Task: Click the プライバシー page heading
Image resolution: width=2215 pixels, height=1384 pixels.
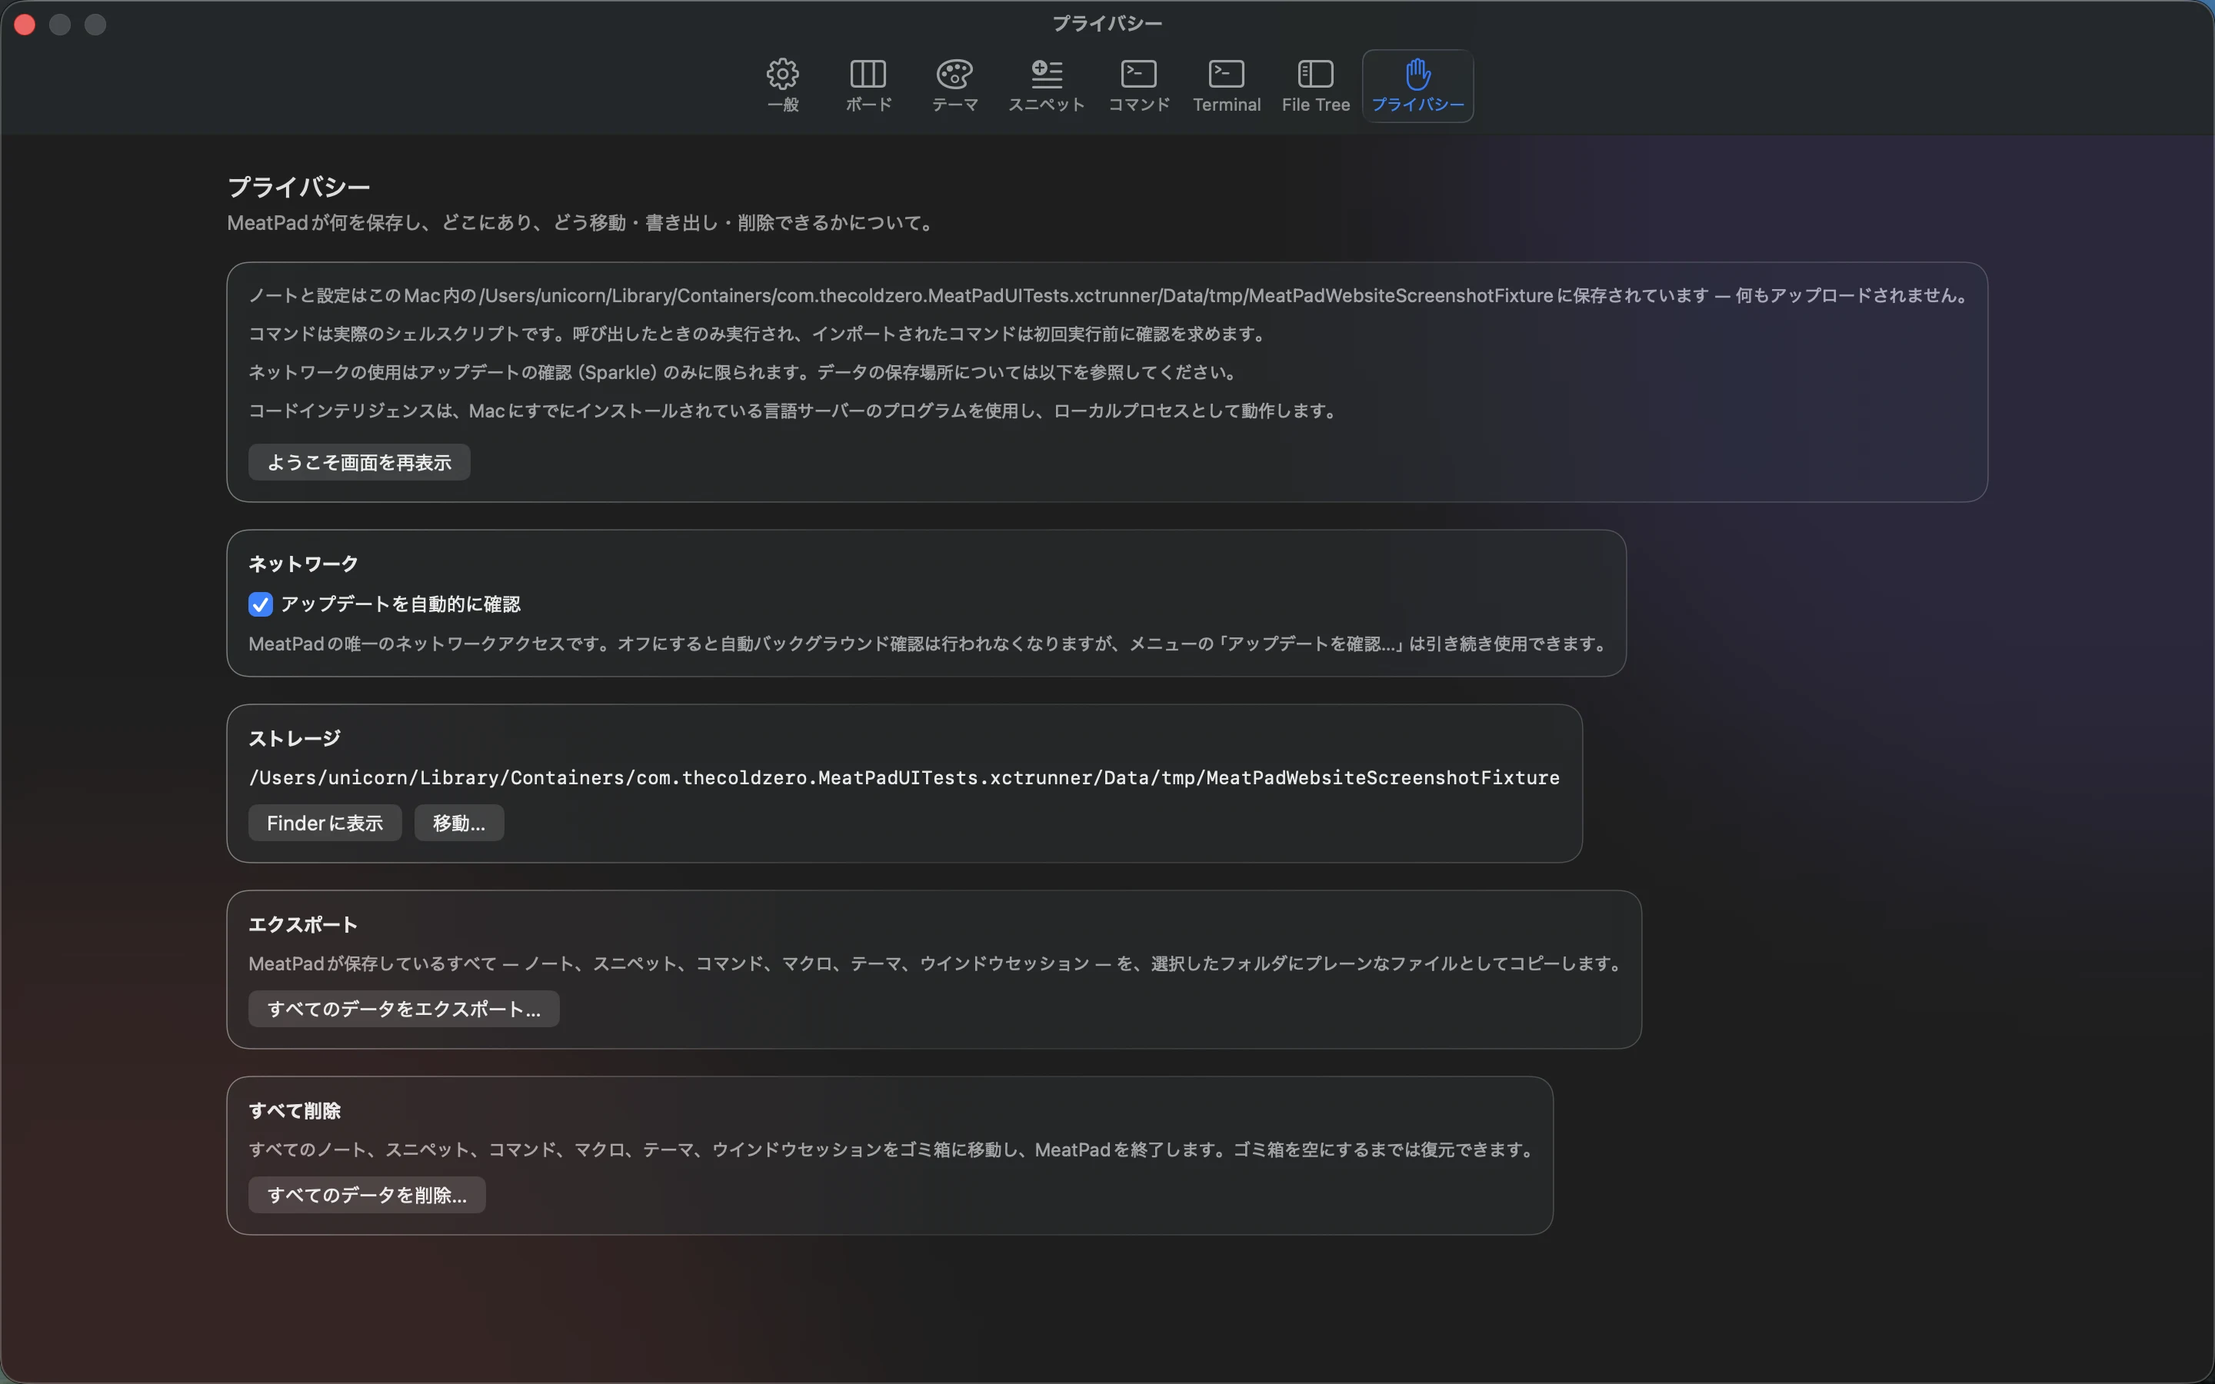Action: coord(298,187)
